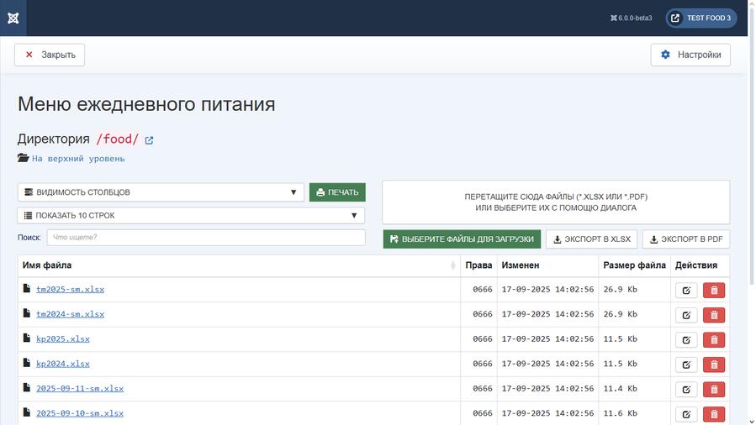Viewport: 756px width, 425px height.
Task: Export the table with Экспорт в PDF
Action: [686, 239]
